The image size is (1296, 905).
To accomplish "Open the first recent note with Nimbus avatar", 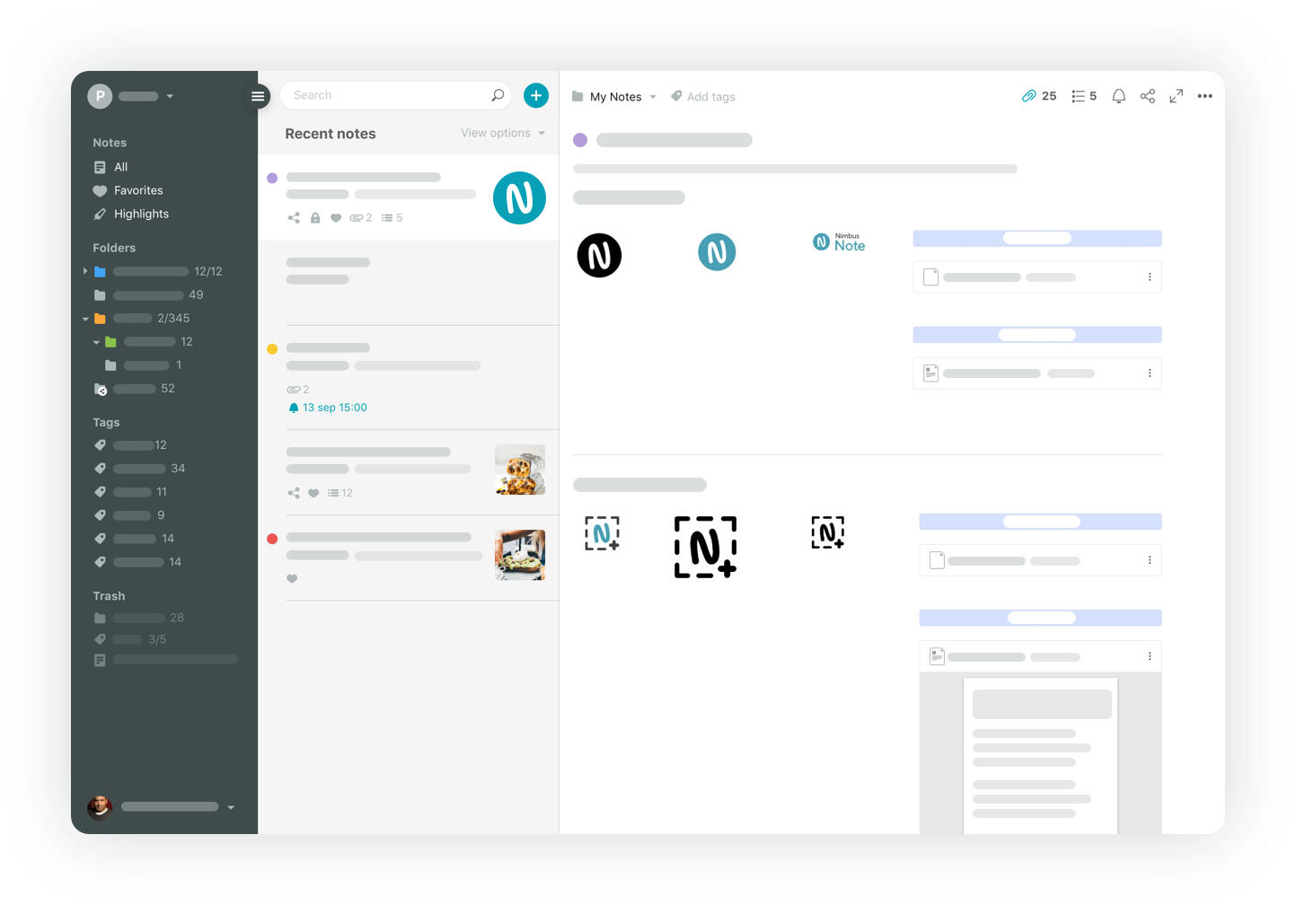I will tap(409, 197).
